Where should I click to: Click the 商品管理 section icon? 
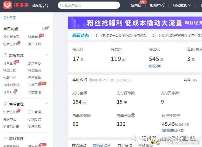coord(5,138)
